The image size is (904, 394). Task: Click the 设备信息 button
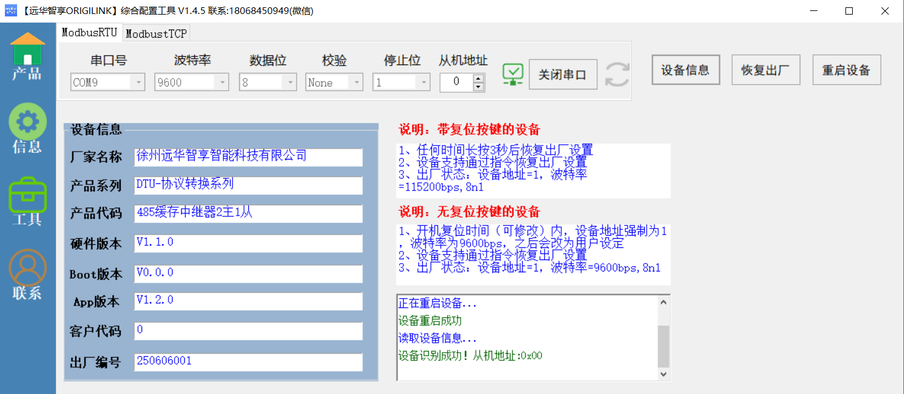pos(685,69)
